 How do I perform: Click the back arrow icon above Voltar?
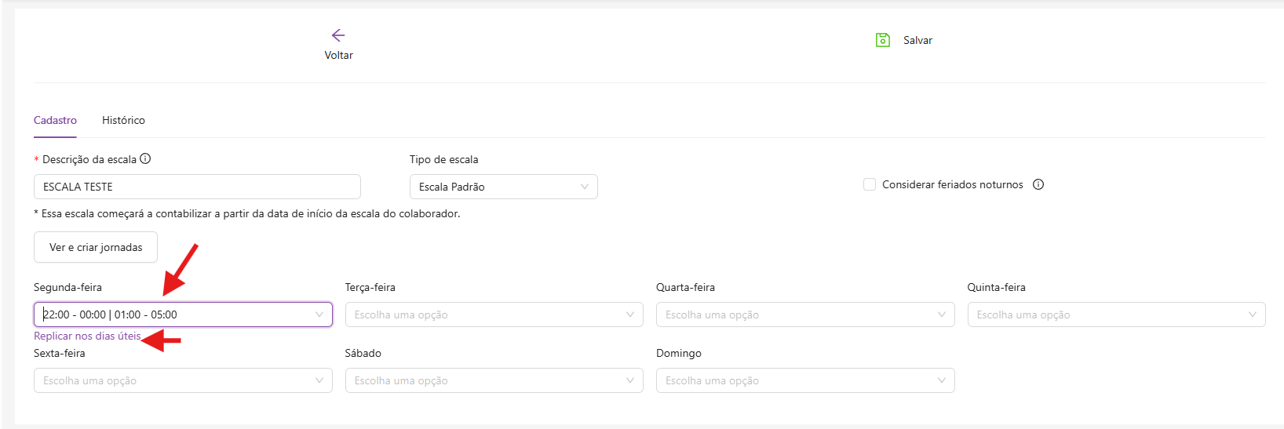[x=338, y=35]
